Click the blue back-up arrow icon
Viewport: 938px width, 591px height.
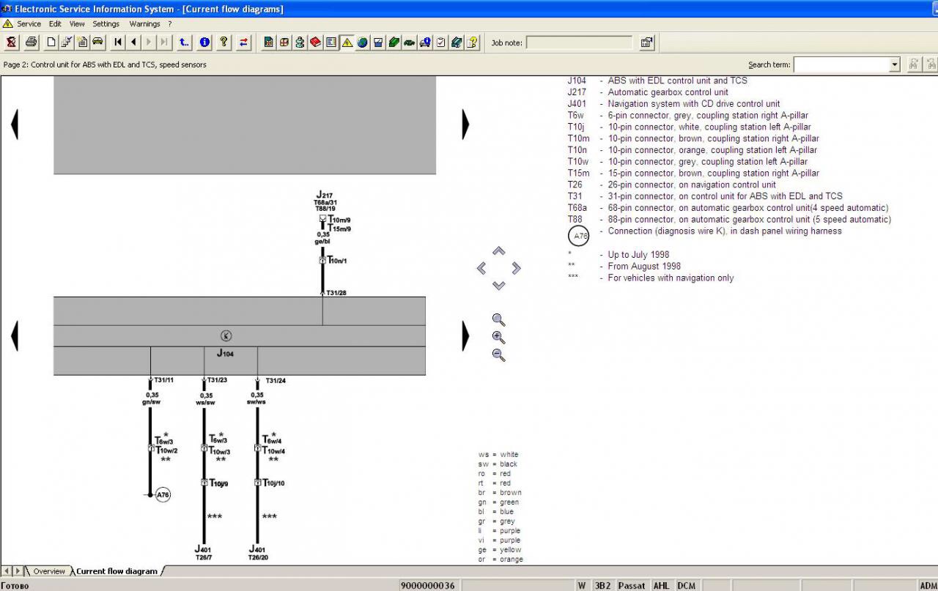[x=184, y=42]
